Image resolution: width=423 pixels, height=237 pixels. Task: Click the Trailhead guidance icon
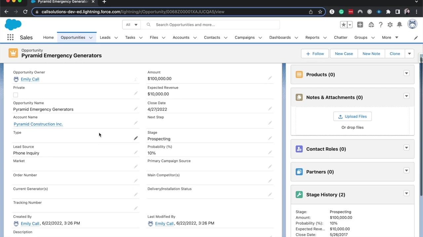[x=371, y=25]
